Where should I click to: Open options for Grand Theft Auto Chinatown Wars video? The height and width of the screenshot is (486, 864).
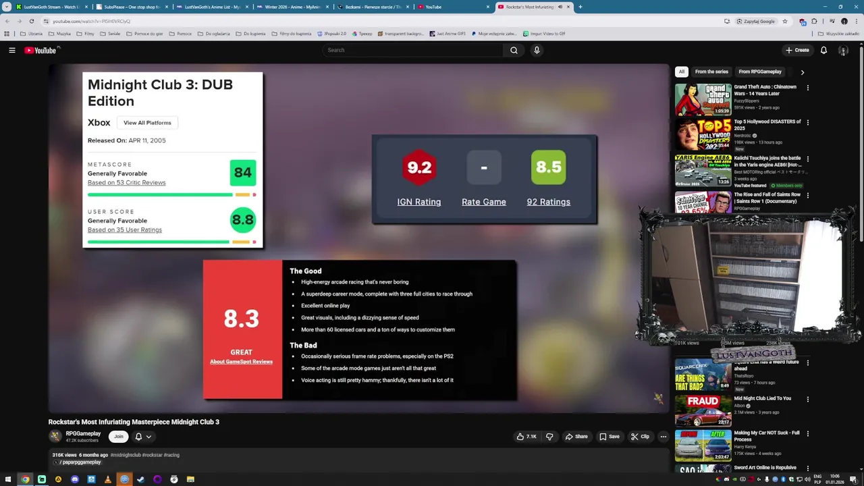tap(807, 88)
